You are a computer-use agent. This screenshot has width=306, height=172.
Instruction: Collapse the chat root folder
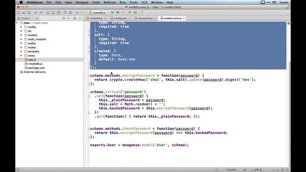17,23
